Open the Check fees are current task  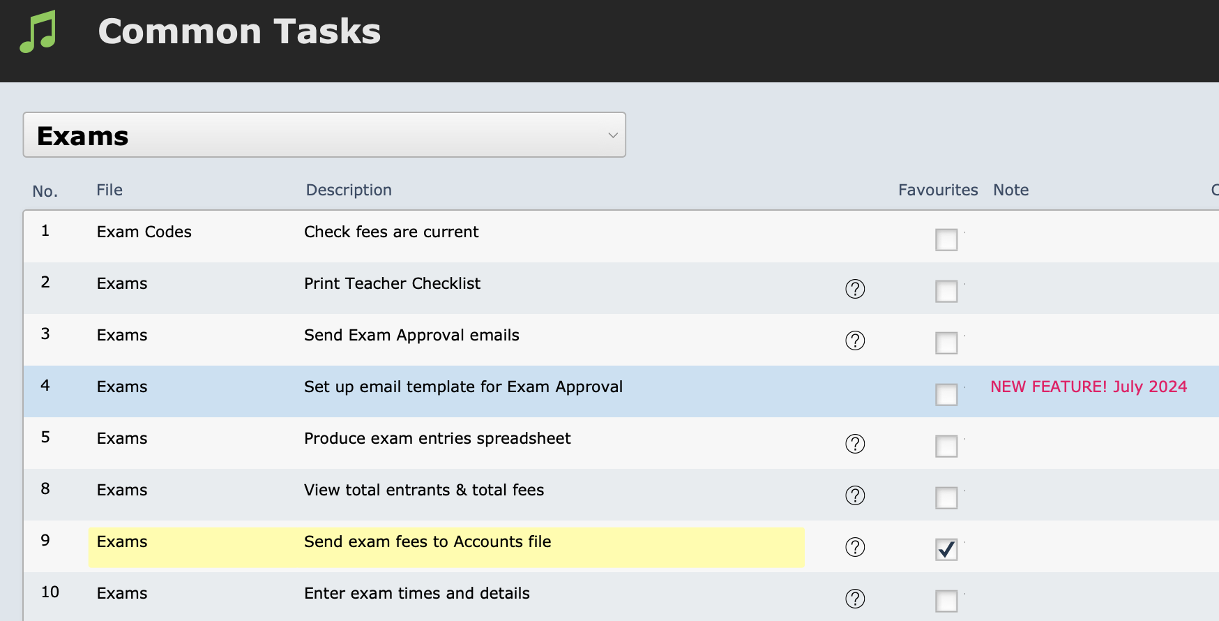pos(391,232)
